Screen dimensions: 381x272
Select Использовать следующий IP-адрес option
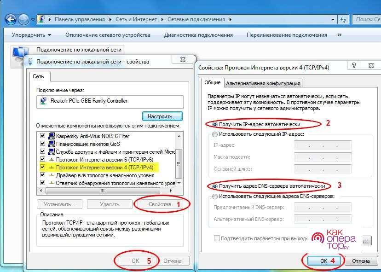click(x=258, y=134)
